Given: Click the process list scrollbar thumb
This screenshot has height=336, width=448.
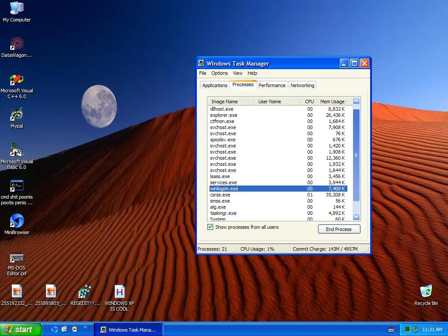Looking at the screenshot, I should (356, 155).
